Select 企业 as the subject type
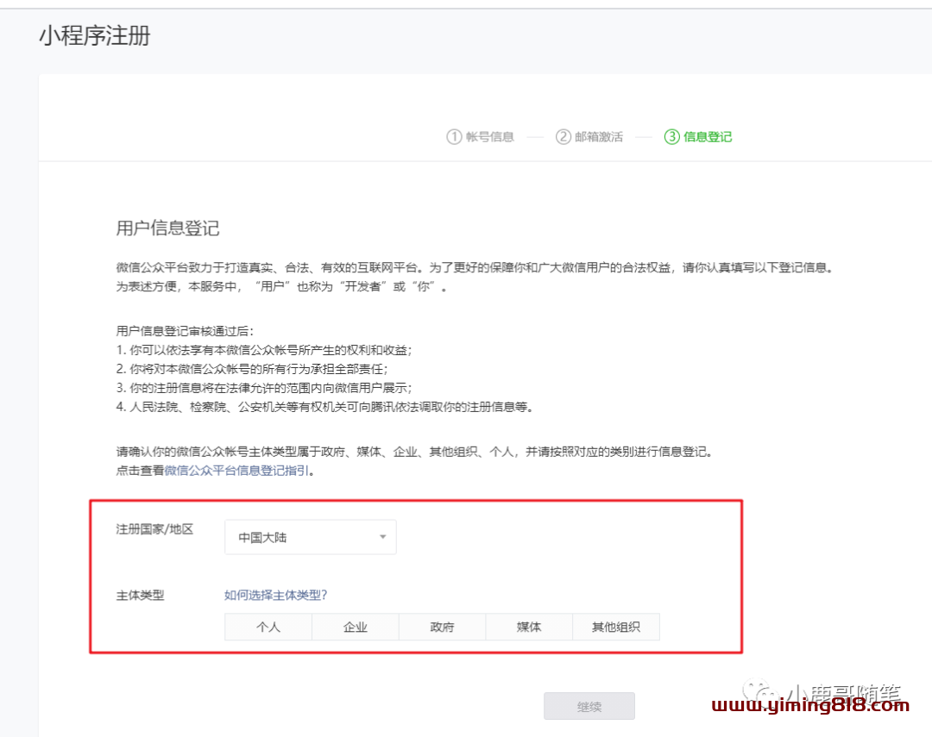The image size is (932, 737). click(x=356, y=627)
